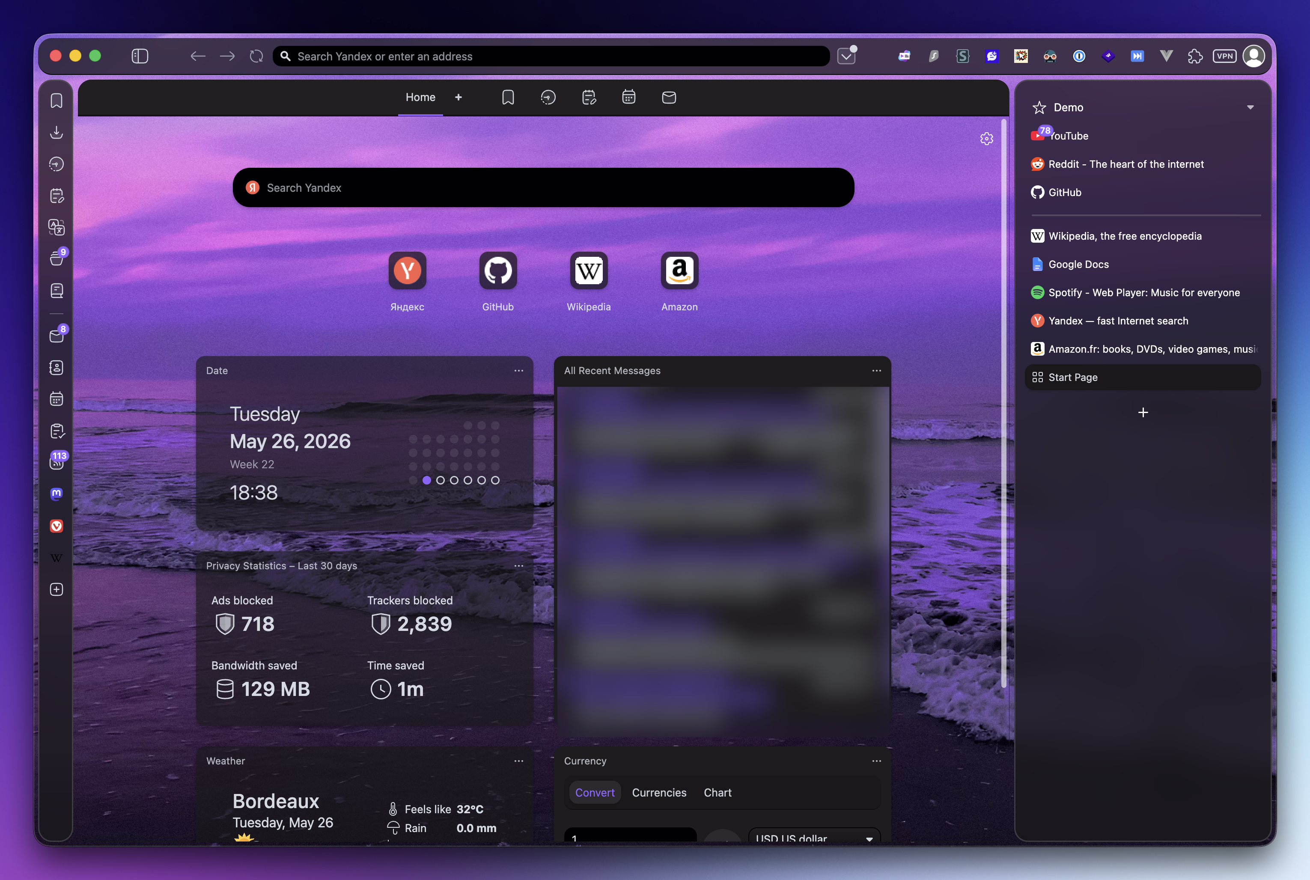
Task: Open Privacy Statistics widget options menu
Action: pos(518,566)
